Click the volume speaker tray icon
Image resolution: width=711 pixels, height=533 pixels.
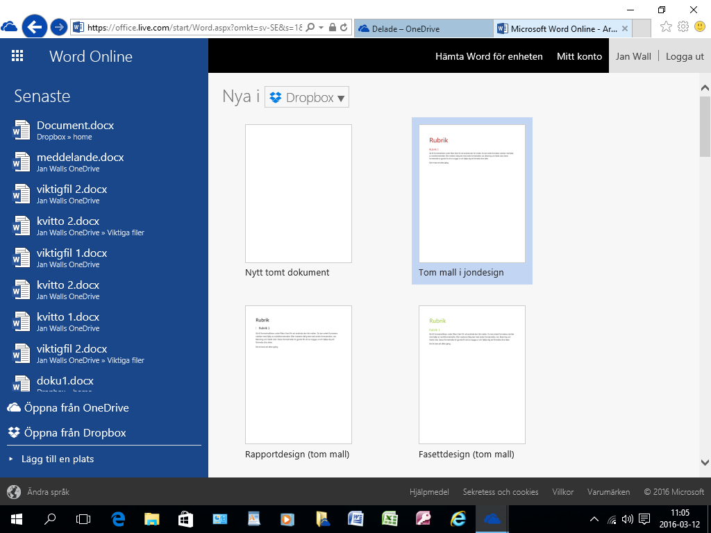(628, 519)
